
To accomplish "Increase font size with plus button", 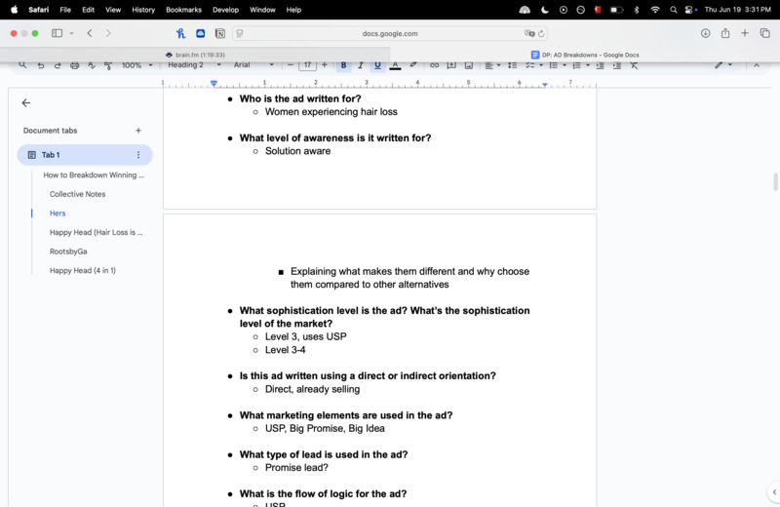I will tap(325, 65).
